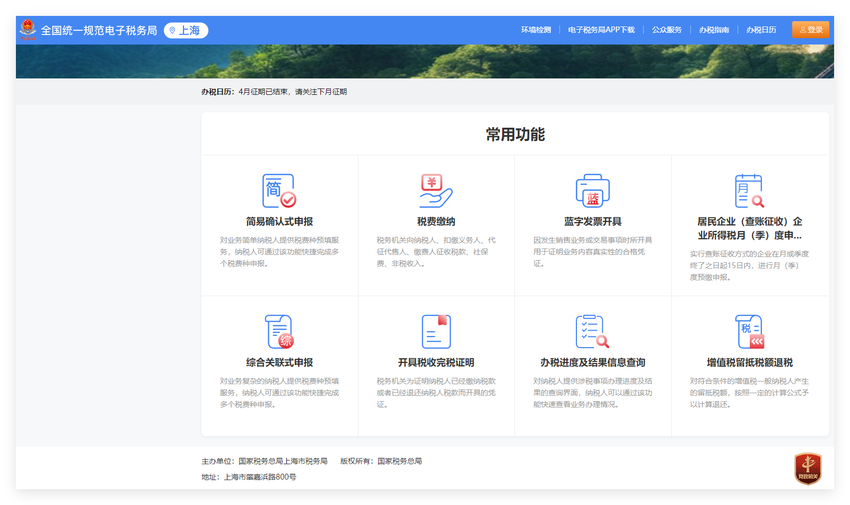
Task: Click the 综合关联式申报 description text
Action: click(x=279, y=393)
